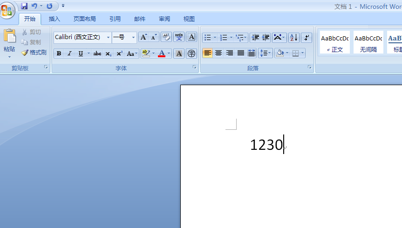Align text left
Viewport: 402px width, 228px height.
(x=207, y=53)
